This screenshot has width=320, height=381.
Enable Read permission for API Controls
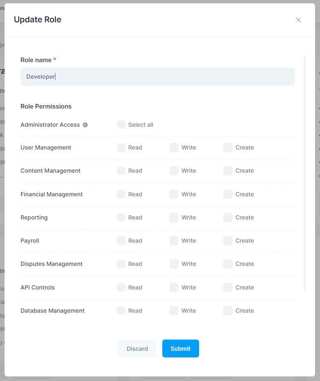tap(121, 287)
